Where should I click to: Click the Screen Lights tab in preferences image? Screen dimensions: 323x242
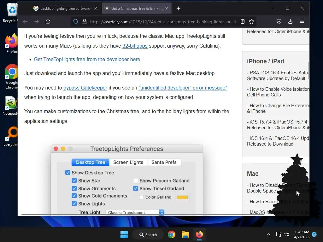point(128,162)
